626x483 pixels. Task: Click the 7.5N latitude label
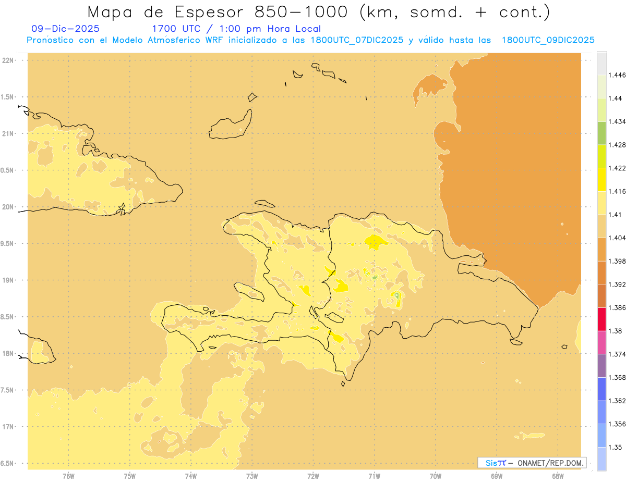pos(6,390)
